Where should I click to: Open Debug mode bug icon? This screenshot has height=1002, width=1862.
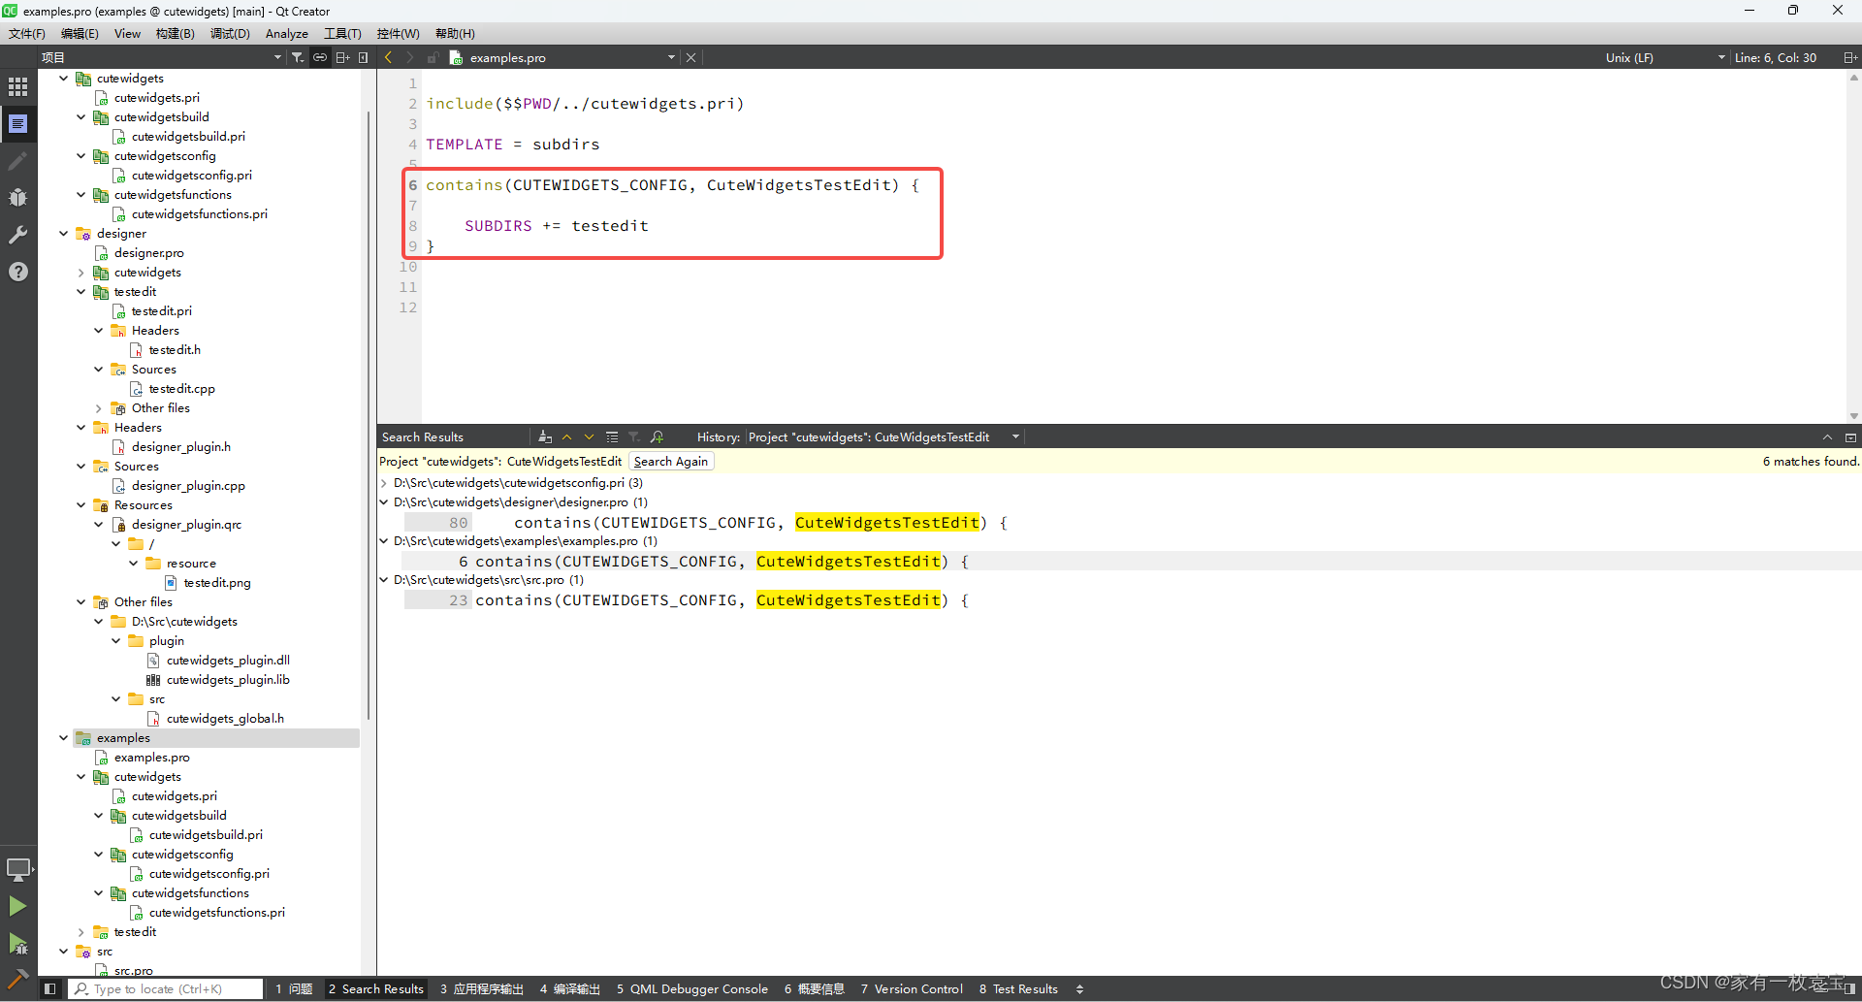17,197
